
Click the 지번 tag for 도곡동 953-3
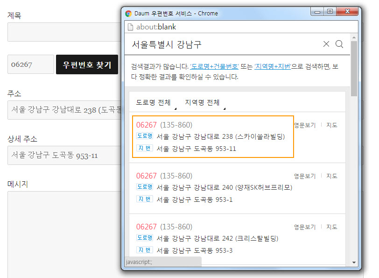click(x=145, y=249)
